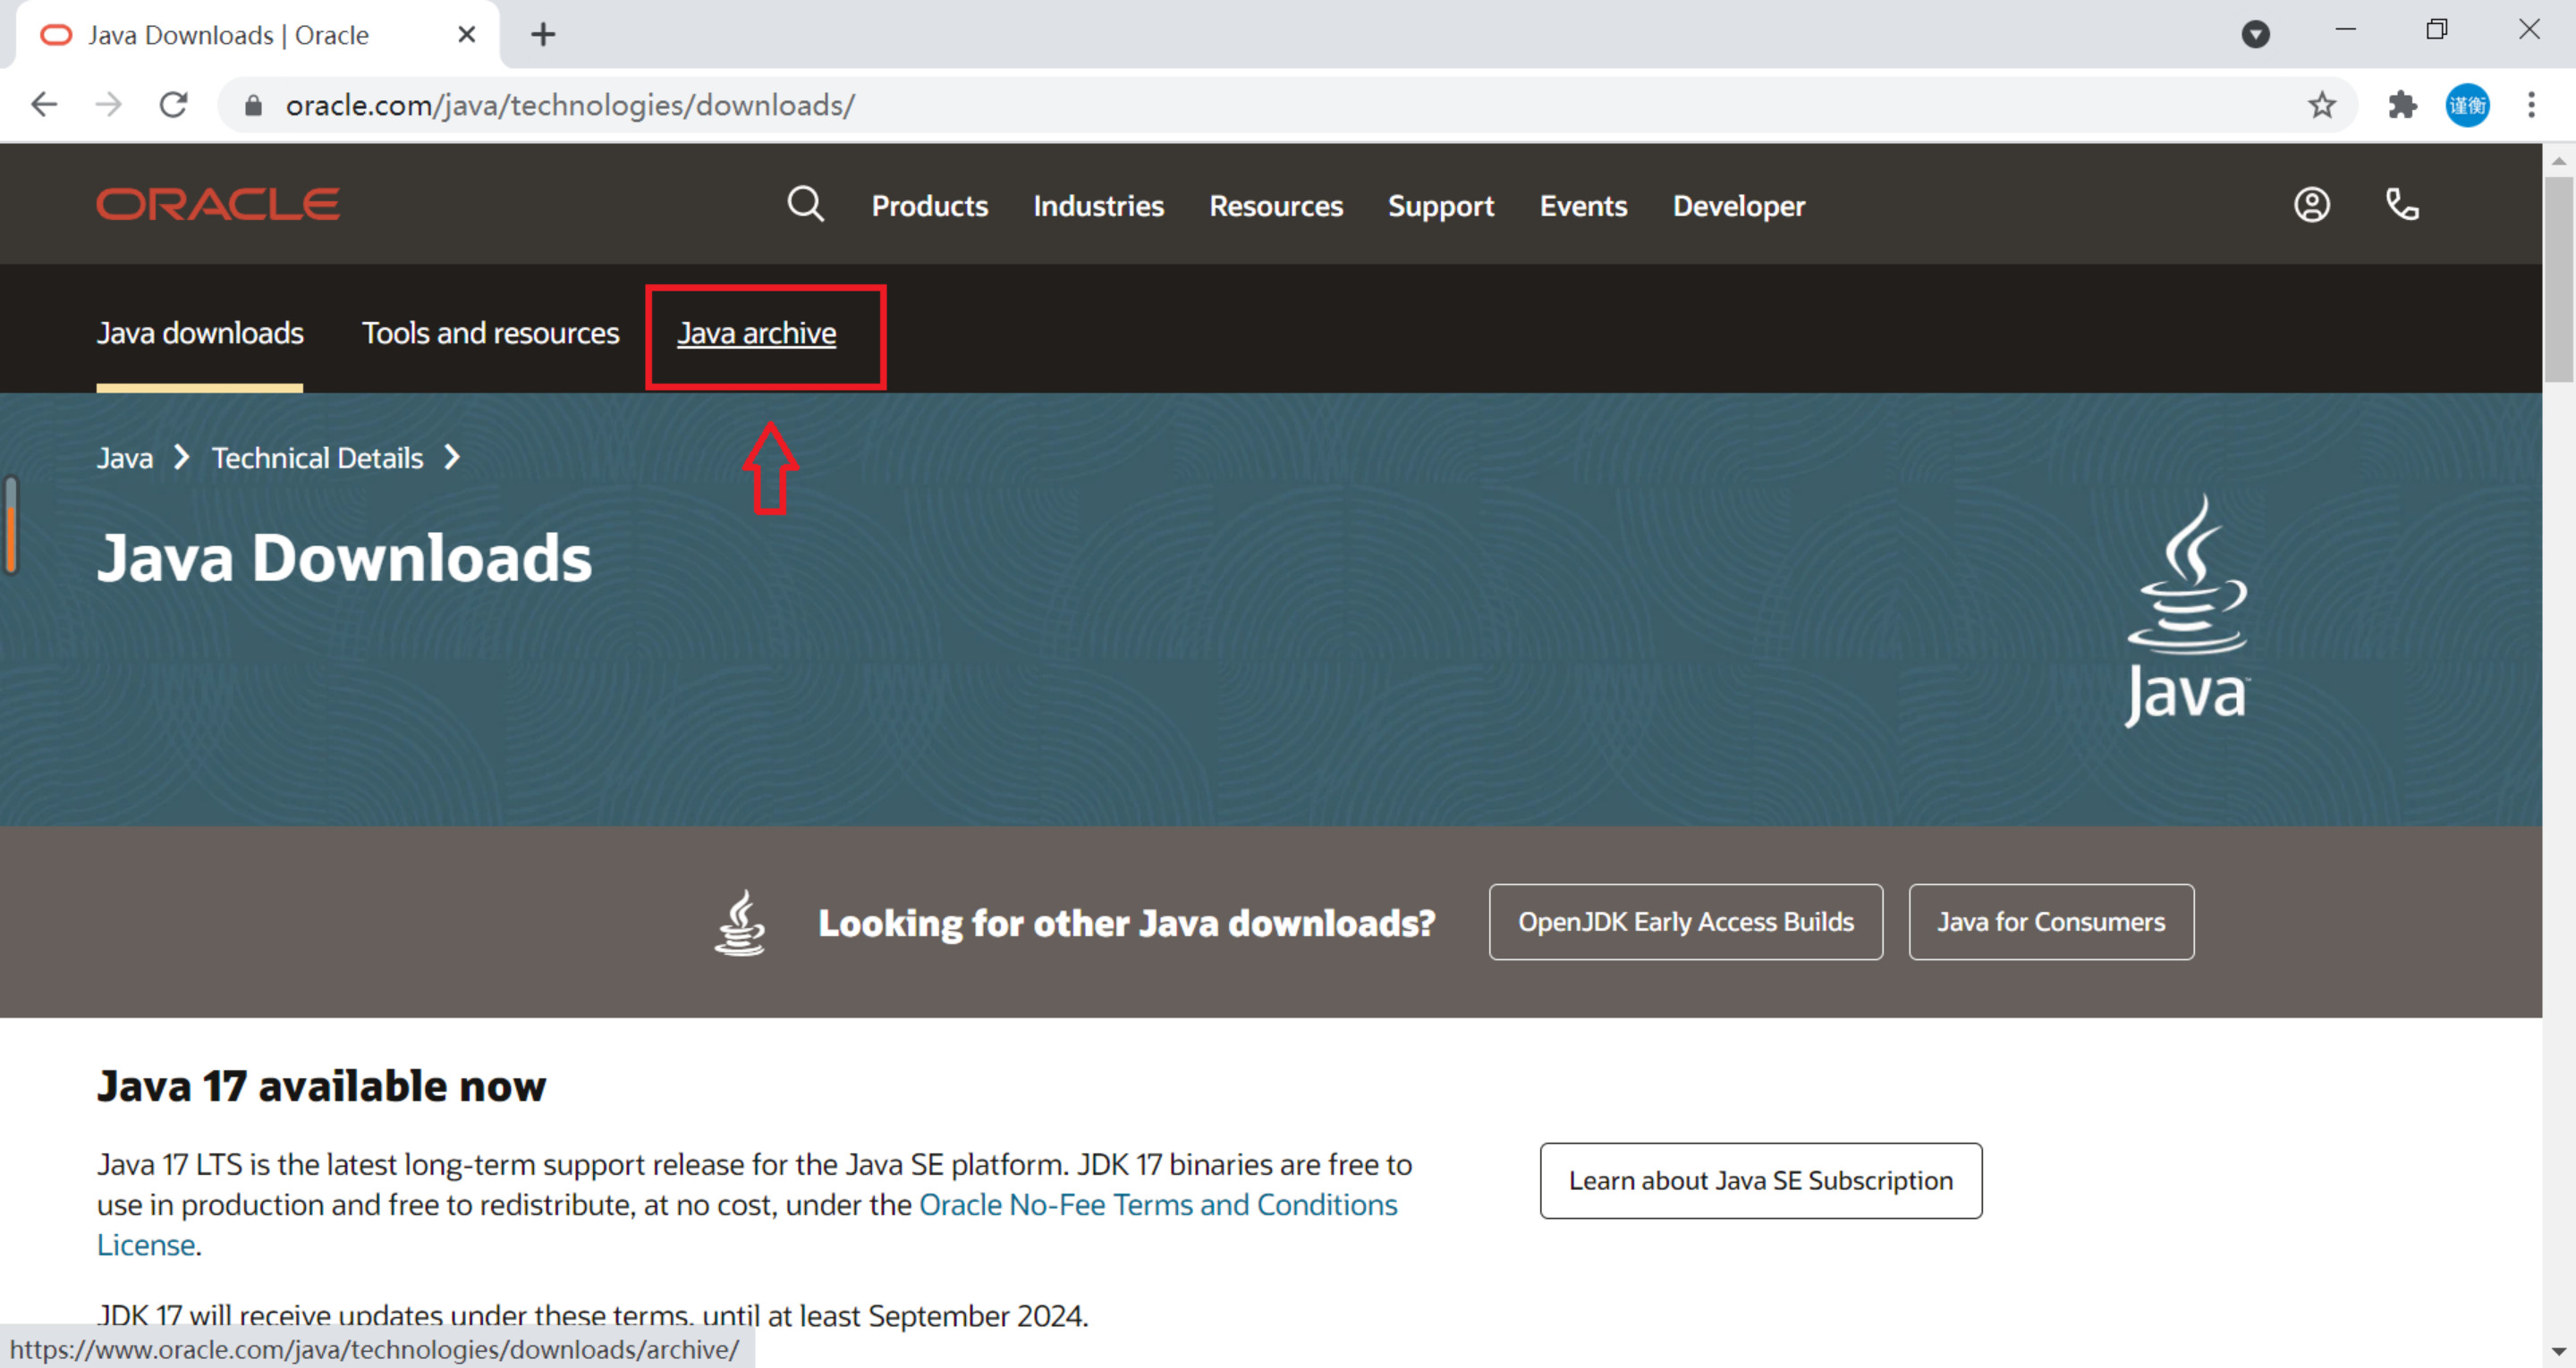This screenshot has width=2576, height=1368.
Task: Go back using the browser back arrow
Action: point(44,105)
